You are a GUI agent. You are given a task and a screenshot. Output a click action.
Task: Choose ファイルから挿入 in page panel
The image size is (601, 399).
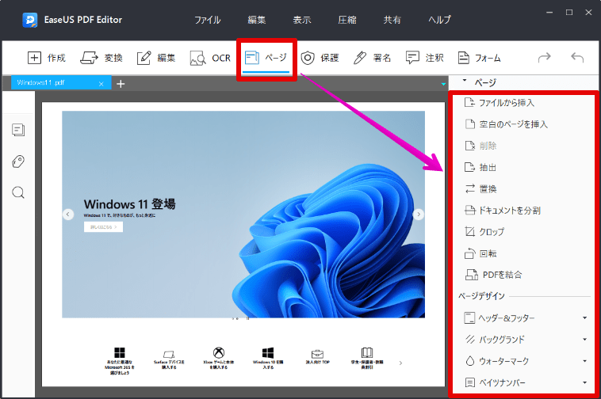point(499,103)
